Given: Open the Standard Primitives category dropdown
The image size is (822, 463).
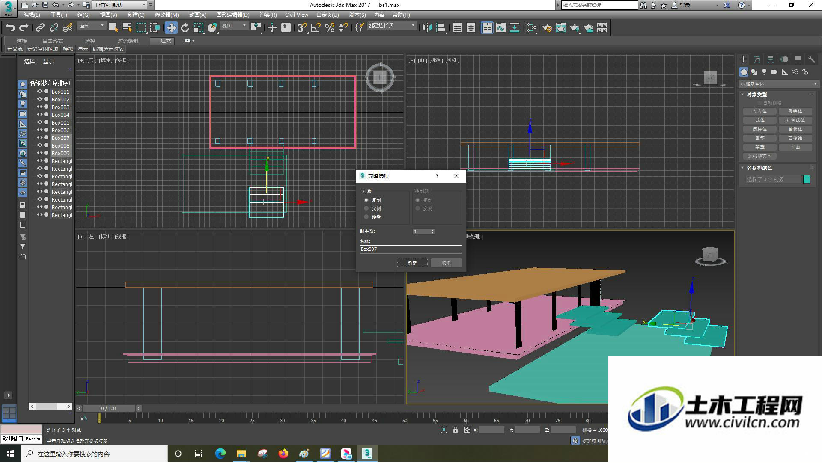Looking at the screenshot, I should coord(778,84).
